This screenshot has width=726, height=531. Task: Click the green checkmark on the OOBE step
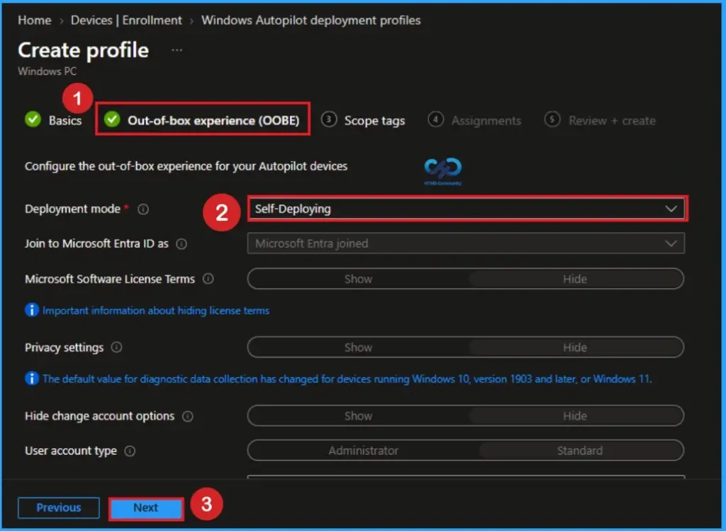click(x=112, y=119)
